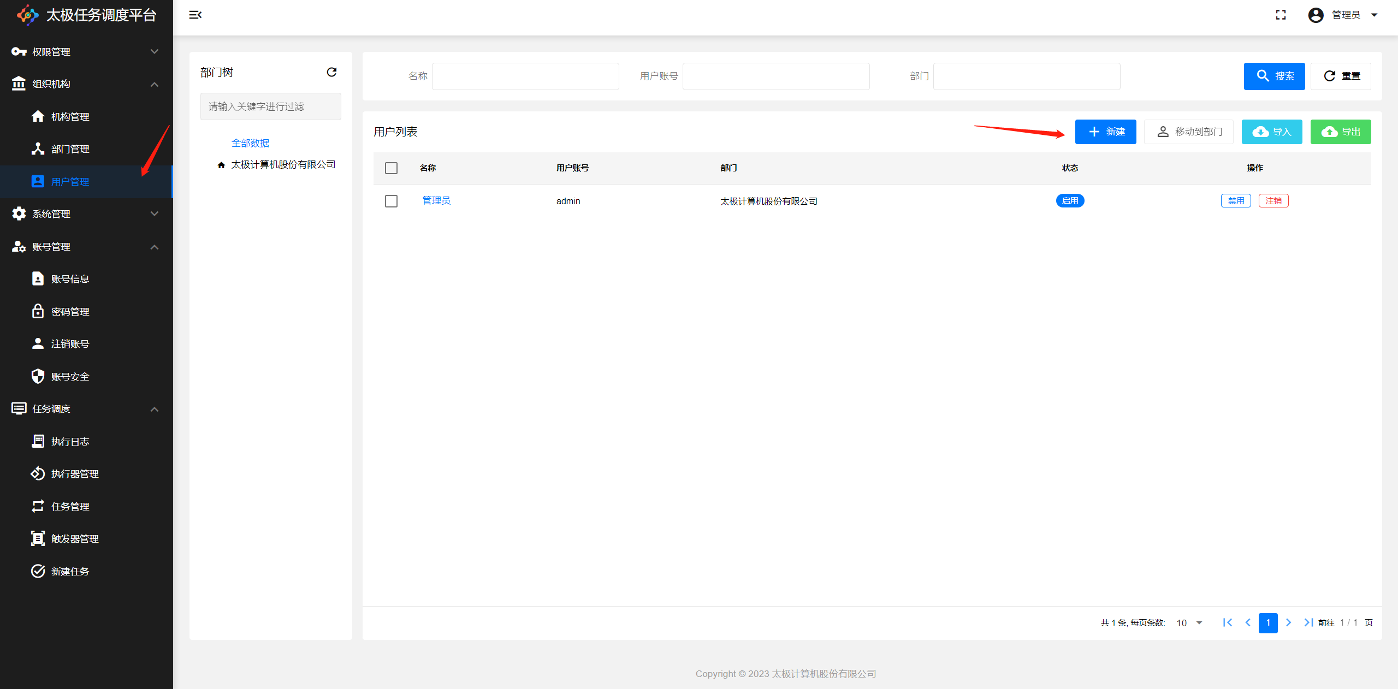Open 注销账号 menu item

coord(86,344)
